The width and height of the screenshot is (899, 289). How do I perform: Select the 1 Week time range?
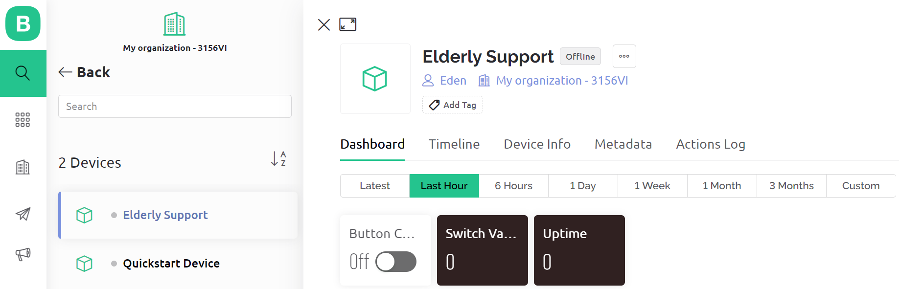click(x=652, y=186)
